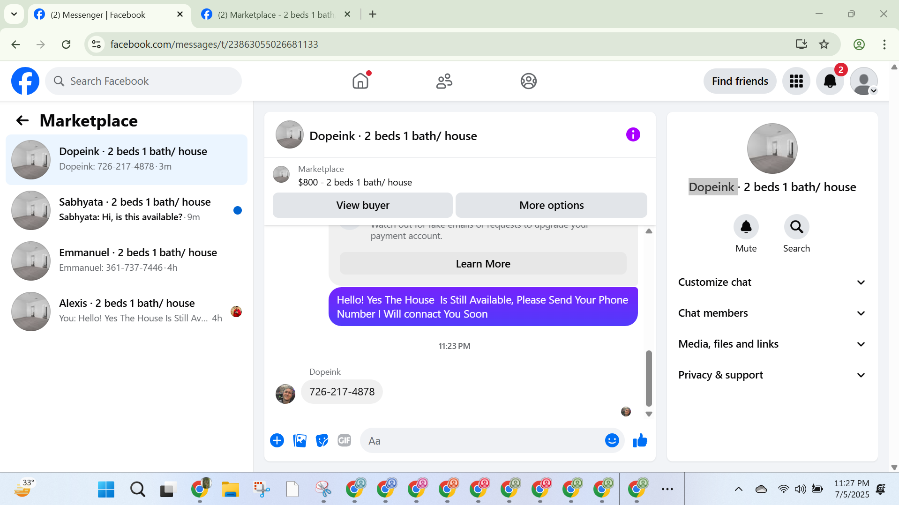Open more actions plus icon
Image resolution: width=899 pixels, height=505 pixels.
click(277, 440)
